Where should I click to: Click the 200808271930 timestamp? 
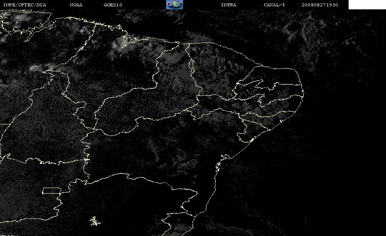320,5
